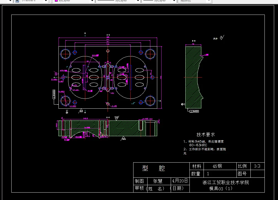Click the datum B symbol left of B-B section
This screenshot has height=200, width=278.
pyautogui.click(x=183, y=104)
